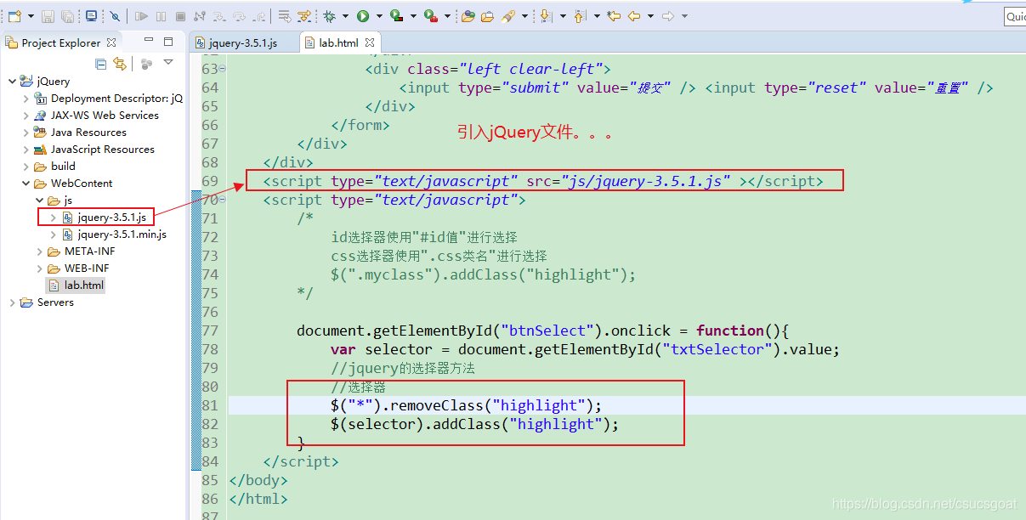Select the New Wizard icon

(14, 15)
